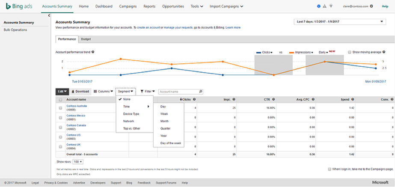The image size is (395, 187).
Task: Open the Filter dropdown
Action: pyautogui.click(x=147, y=92)
